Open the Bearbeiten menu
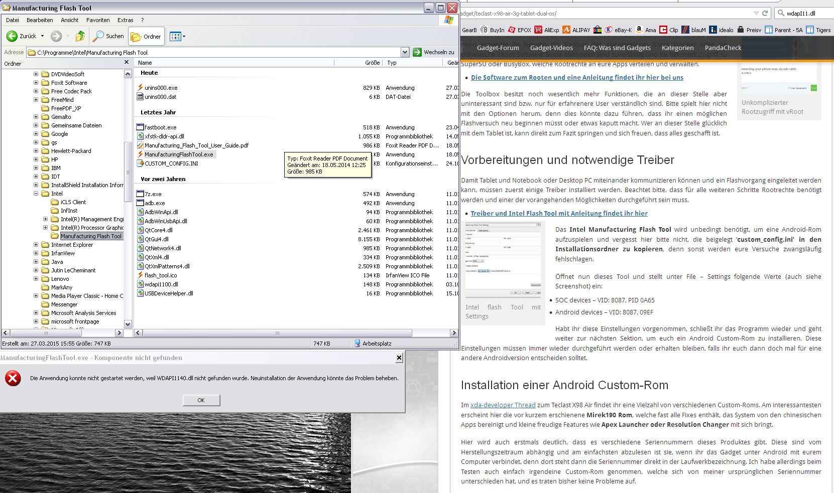Screen dimensions: 834x493 pos(40,20)
